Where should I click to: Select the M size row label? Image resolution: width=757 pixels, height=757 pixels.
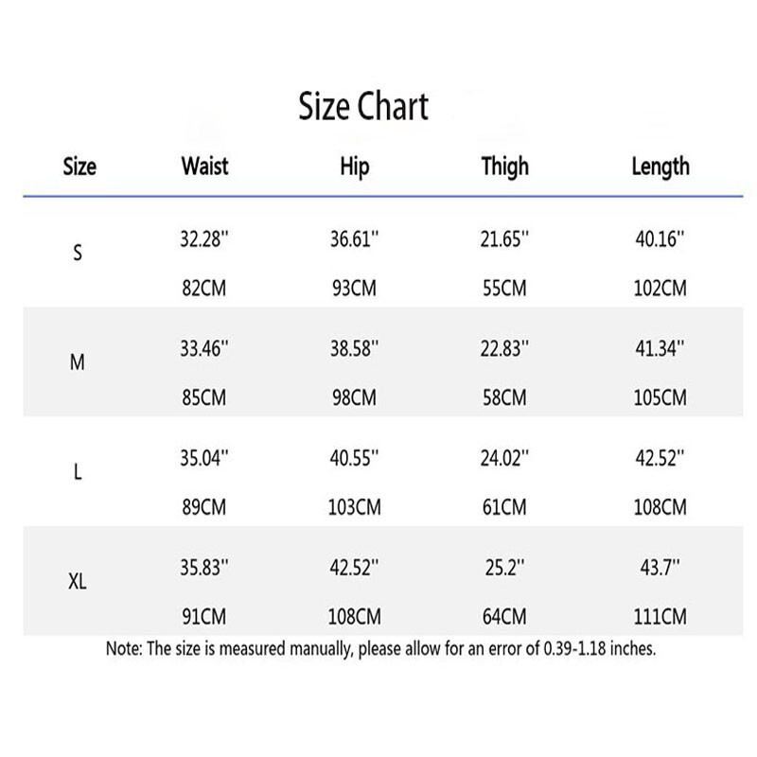[x=78, y=363]
